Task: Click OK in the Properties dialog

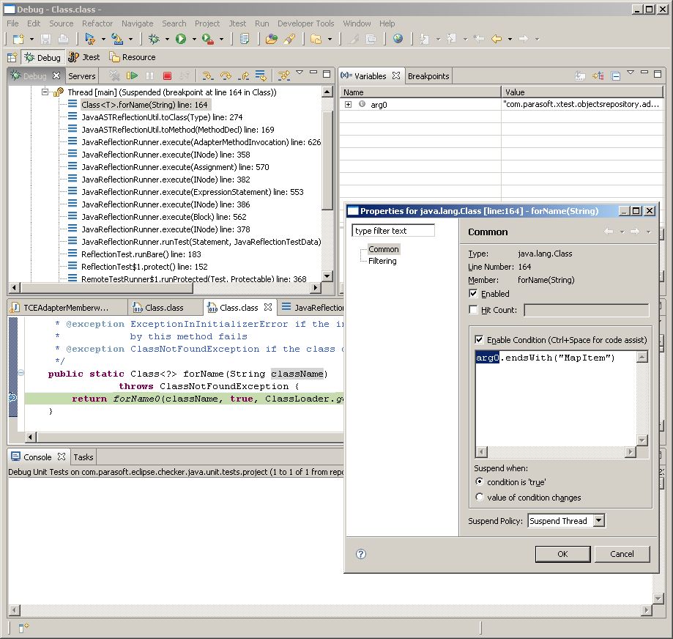Action: (x=562, y=554)
